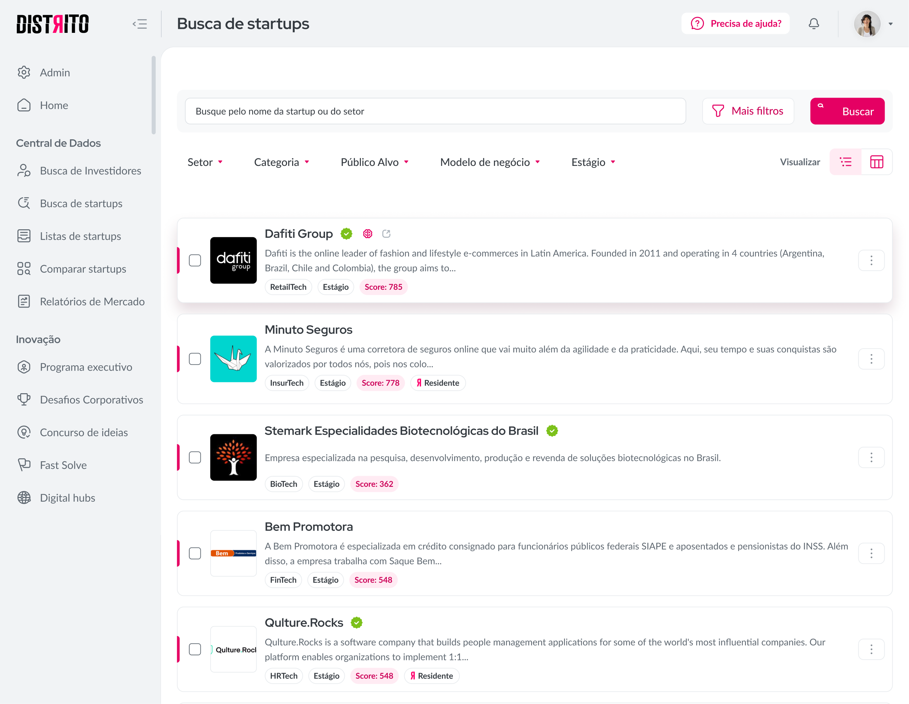
Task: Expand the Estágio filter dropdown
Action: tap(593, 162)
